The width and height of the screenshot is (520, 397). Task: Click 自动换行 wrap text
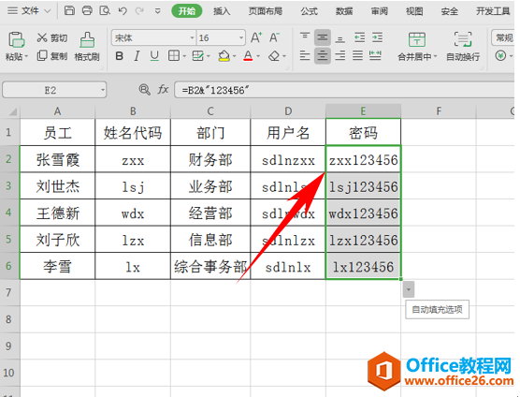463,47
